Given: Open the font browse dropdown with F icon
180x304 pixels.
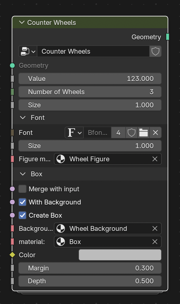Looking at the screenshot, I should click(x=74, y=133).
